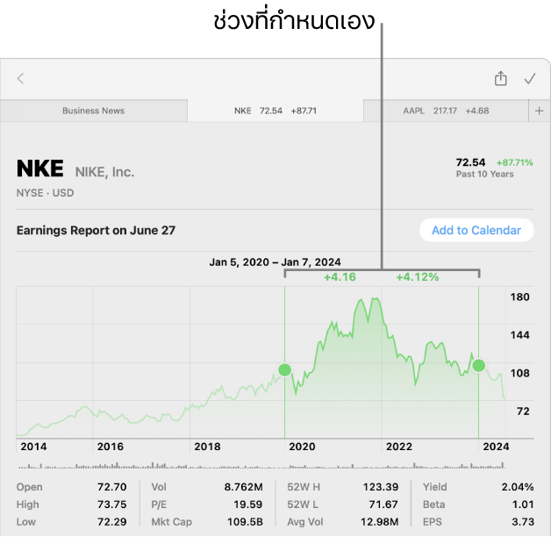Select the right range handle near 2024

pyautogui.click(x=478, y=366)
